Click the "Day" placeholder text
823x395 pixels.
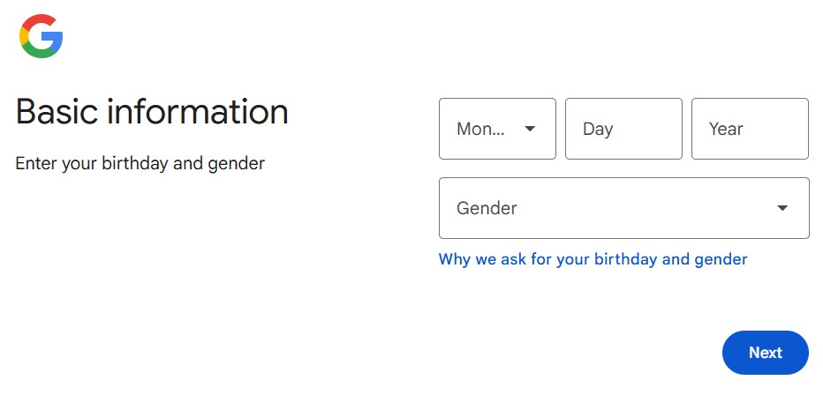coord(598,129)
